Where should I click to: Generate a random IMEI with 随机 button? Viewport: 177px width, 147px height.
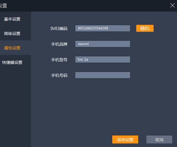click(x=145, y=28)
